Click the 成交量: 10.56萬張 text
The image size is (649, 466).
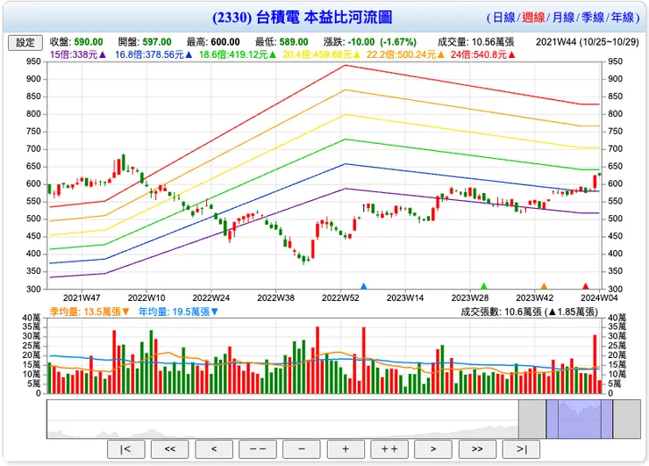tap(476, 42)
